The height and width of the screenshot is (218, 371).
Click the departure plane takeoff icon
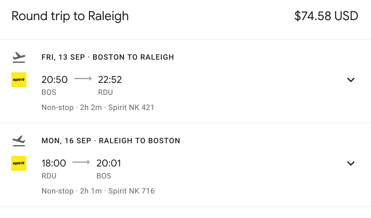tap(19, 57)
